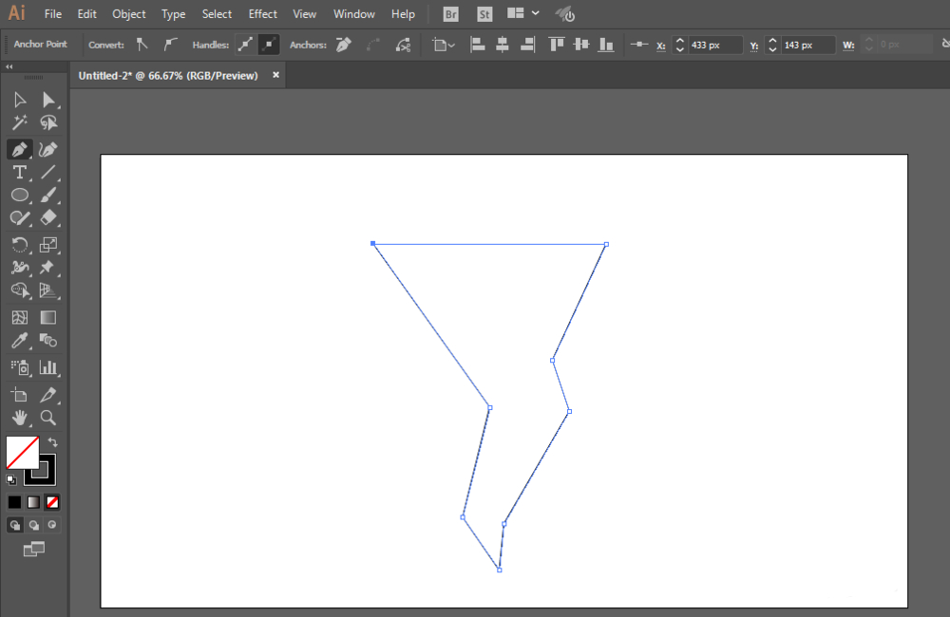The height and width of the screenshot is (617, 950).
Task: Click the Y coordinate stepper arrows
Action: [772, 45]
